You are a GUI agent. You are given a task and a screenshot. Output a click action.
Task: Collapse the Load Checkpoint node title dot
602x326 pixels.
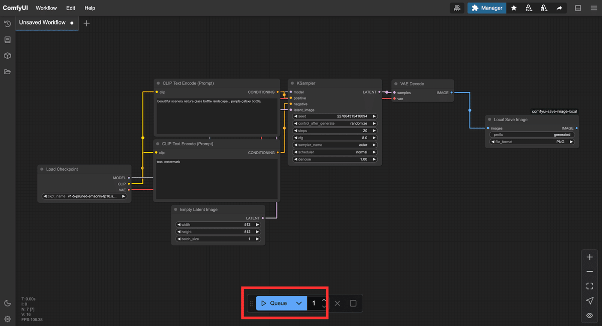(42, 169)
